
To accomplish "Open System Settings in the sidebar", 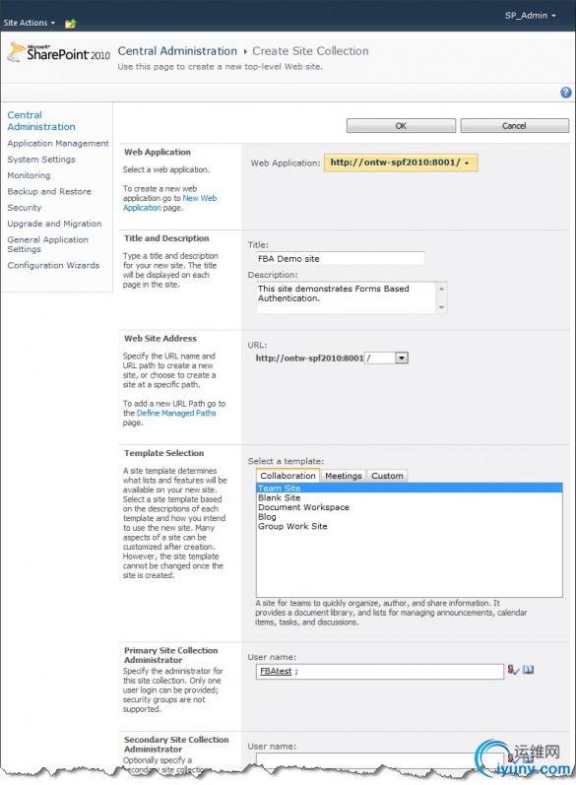I will [41, 160].
